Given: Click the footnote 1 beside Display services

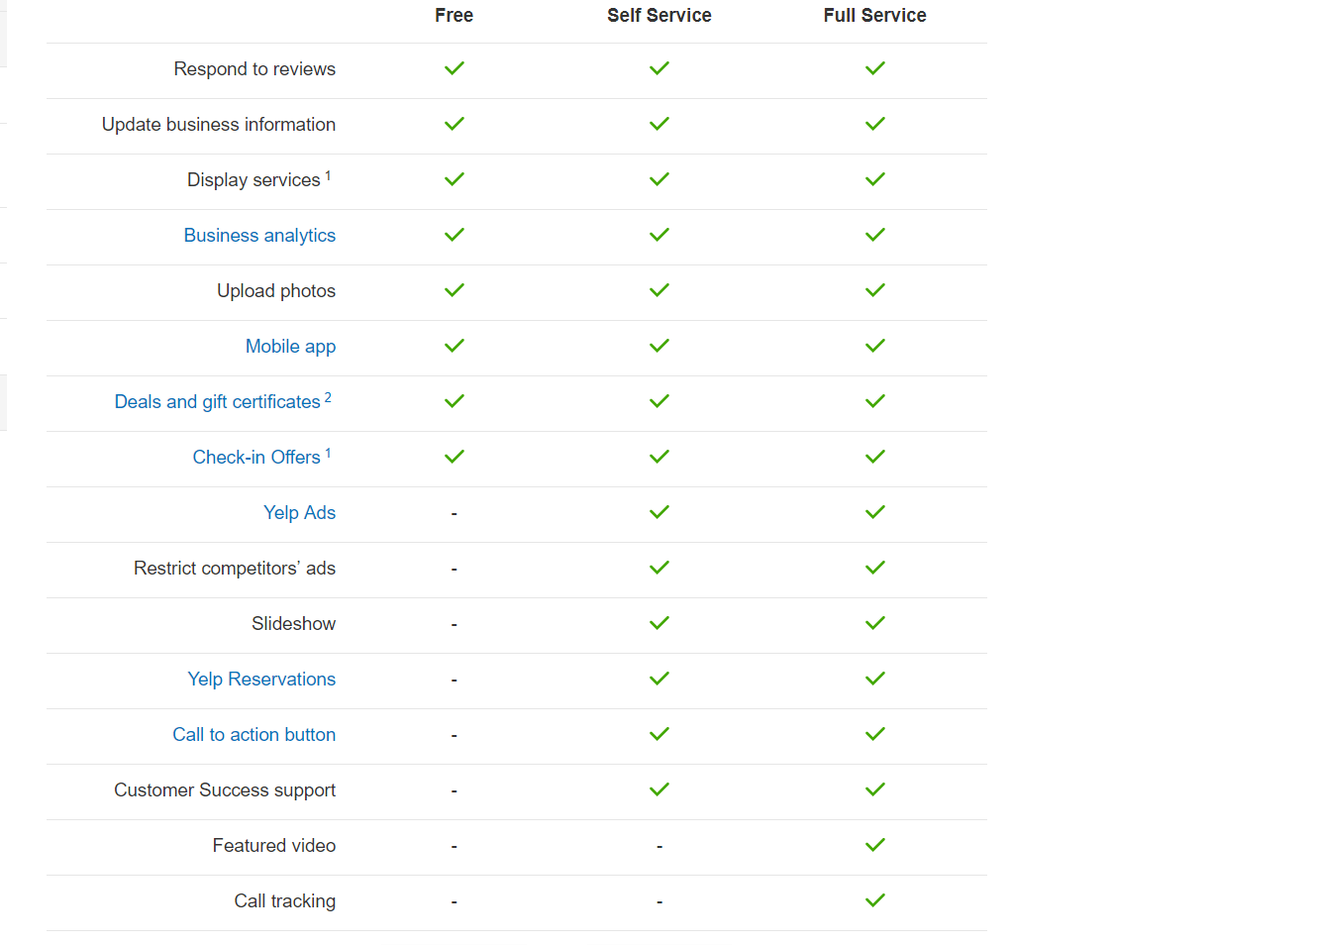Looking at the screenshot, I should pos(328,175).
